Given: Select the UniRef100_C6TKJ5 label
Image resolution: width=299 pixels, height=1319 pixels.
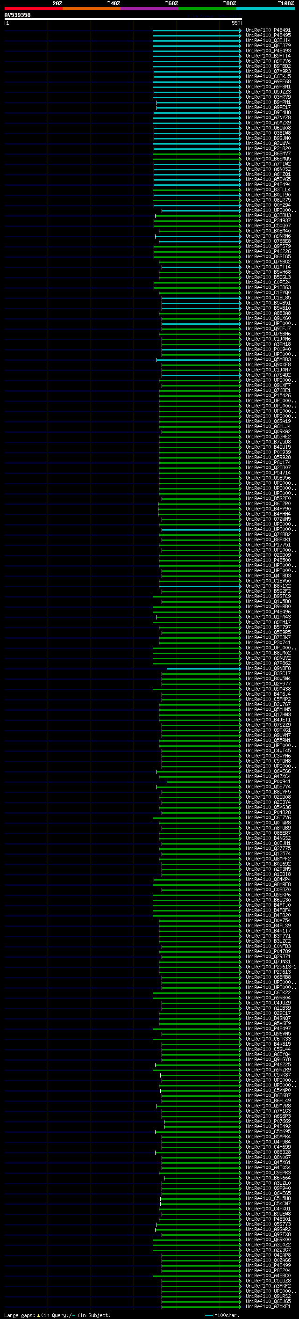Looking at the screenshot, I should pos(268,76).
